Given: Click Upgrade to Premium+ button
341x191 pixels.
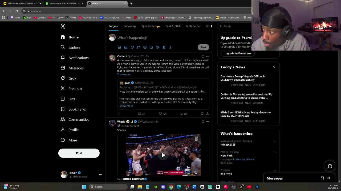Looking at the screenshot, I should tap(237, 53).
